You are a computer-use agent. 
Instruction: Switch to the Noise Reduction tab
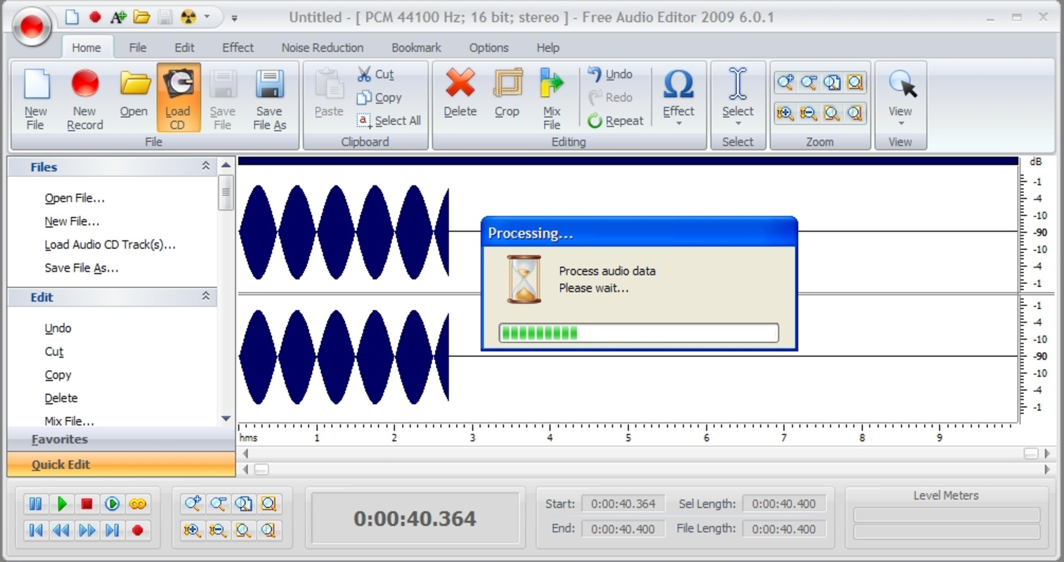(322, 47)
